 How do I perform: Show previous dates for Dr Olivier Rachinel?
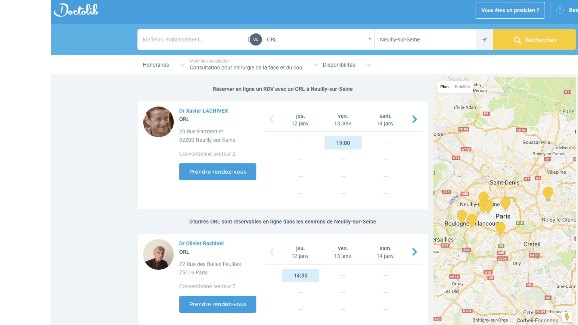[x=272, y=252]
